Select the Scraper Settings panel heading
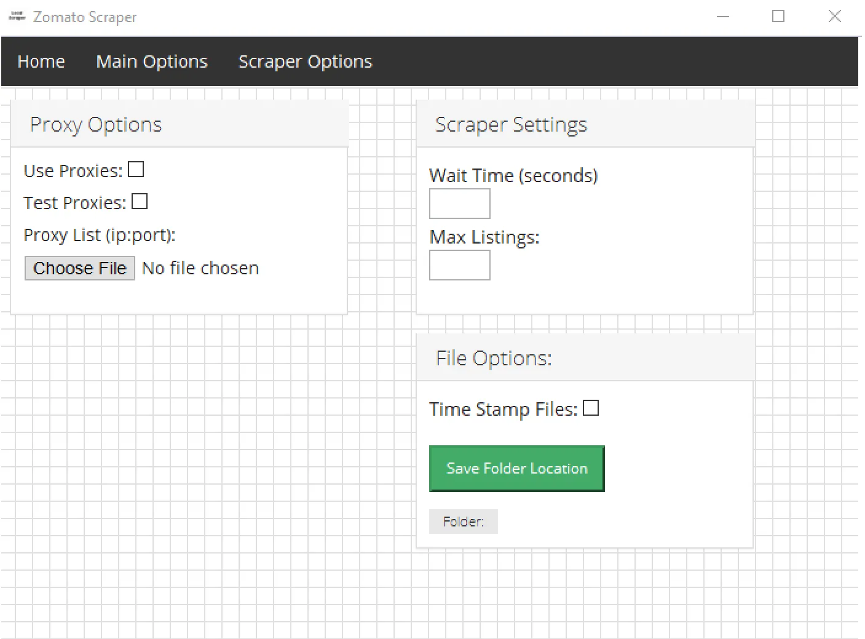 click(x=511, y=124)
